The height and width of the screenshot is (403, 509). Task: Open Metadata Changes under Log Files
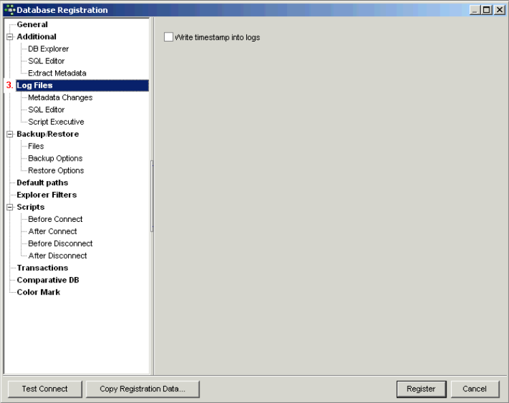pyautogui.click(x=60, y=97)
